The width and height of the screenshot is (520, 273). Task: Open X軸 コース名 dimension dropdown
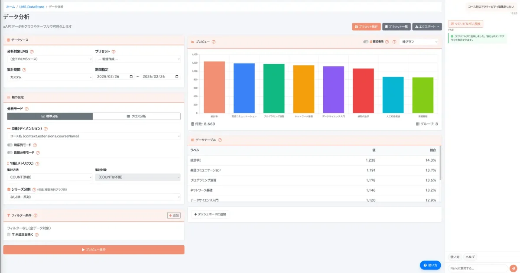(94, 136)
